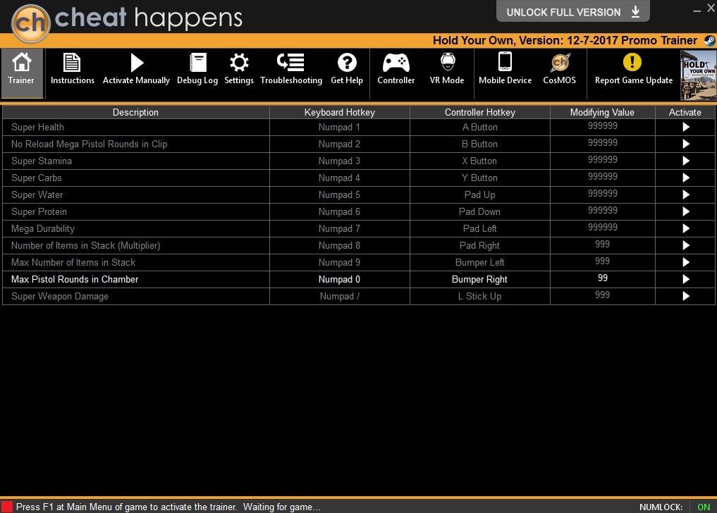Select Mega Durability description row

(x=136, y=228)
